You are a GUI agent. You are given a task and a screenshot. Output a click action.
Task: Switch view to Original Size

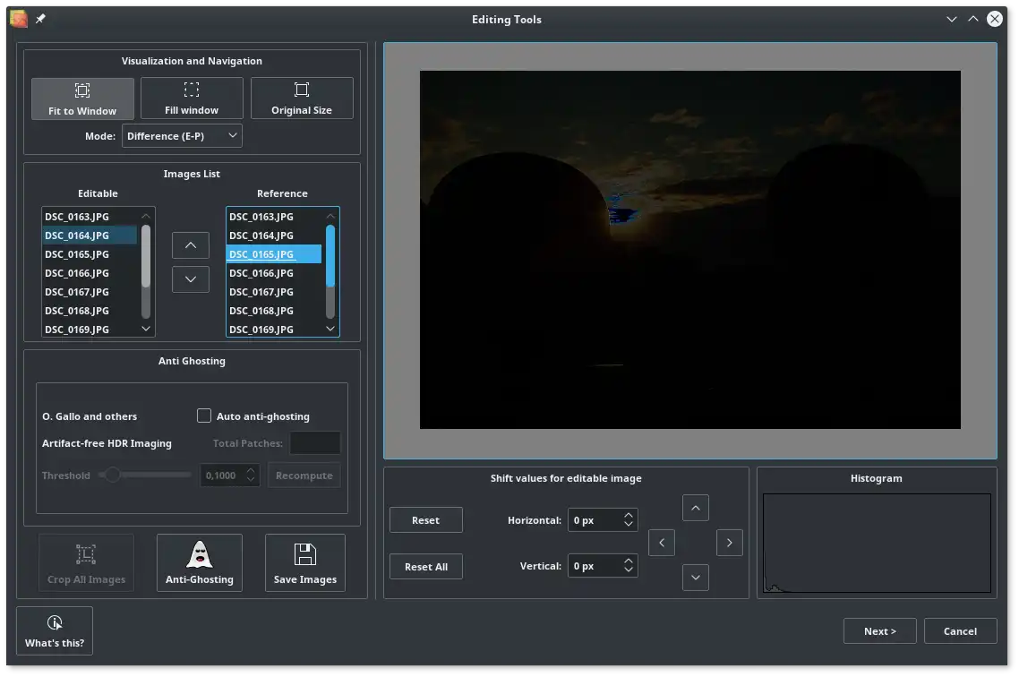click(302, 99)
